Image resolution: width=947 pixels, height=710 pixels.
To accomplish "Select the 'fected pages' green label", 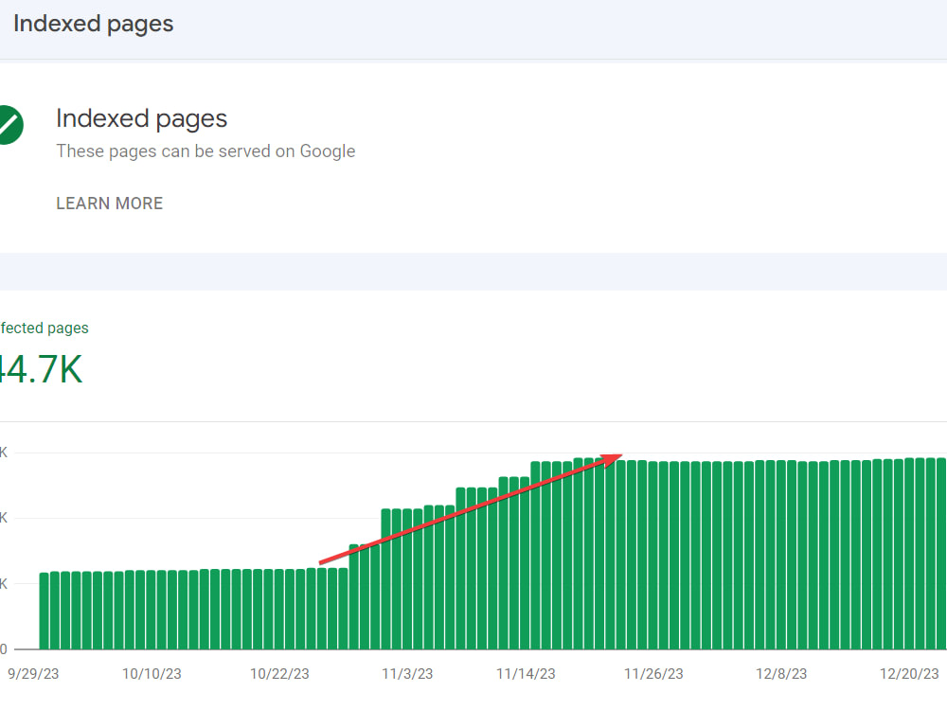I will [45, 328].
